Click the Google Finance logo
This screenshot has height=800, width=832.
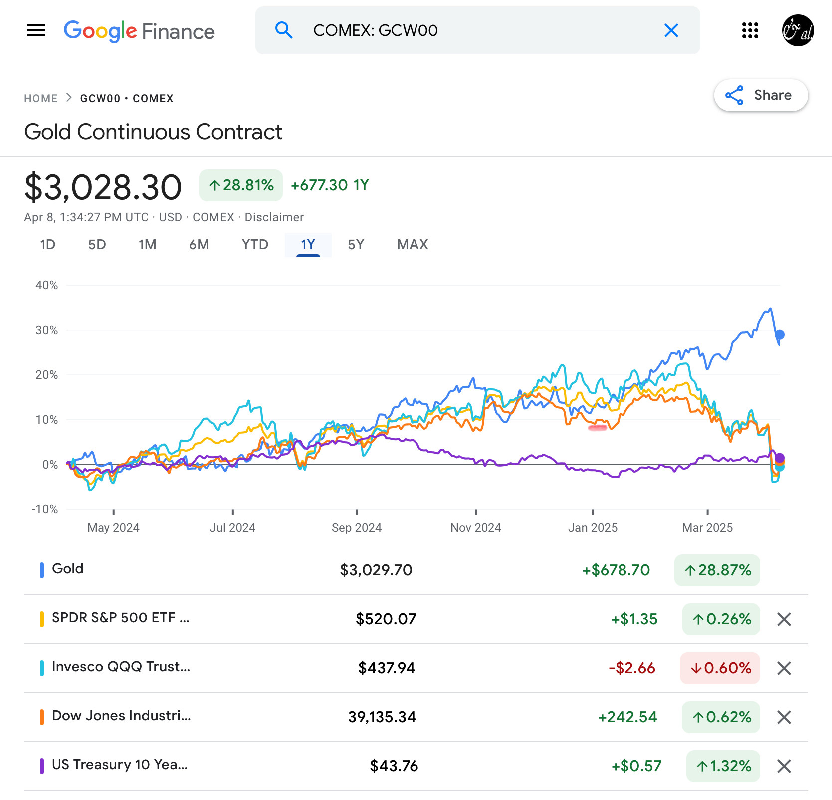pos(139,31)
